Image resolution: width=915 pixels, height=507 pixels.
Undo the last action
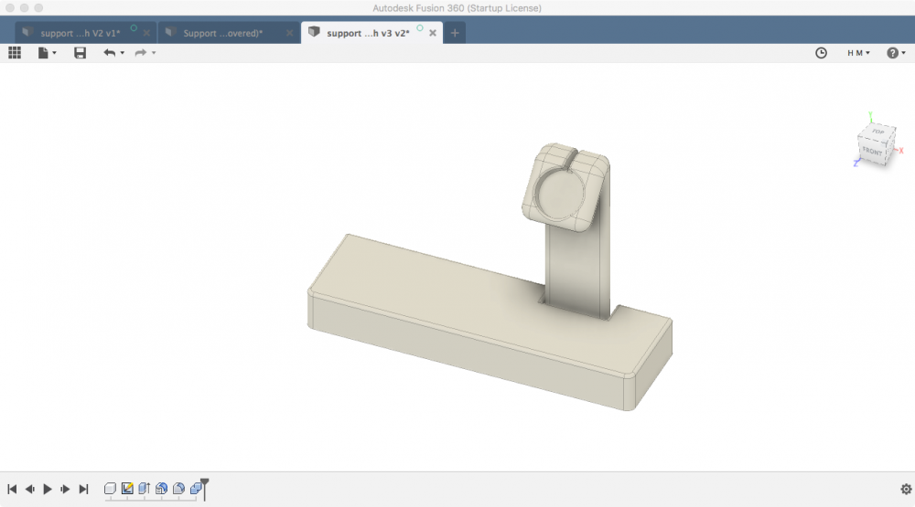click(x=109, y=53)
